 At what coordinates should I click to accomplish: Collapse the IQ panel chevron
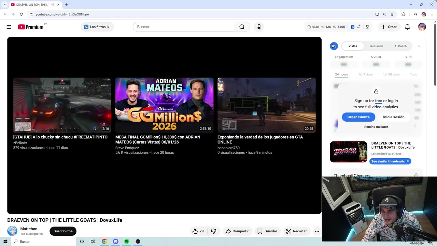419,46
